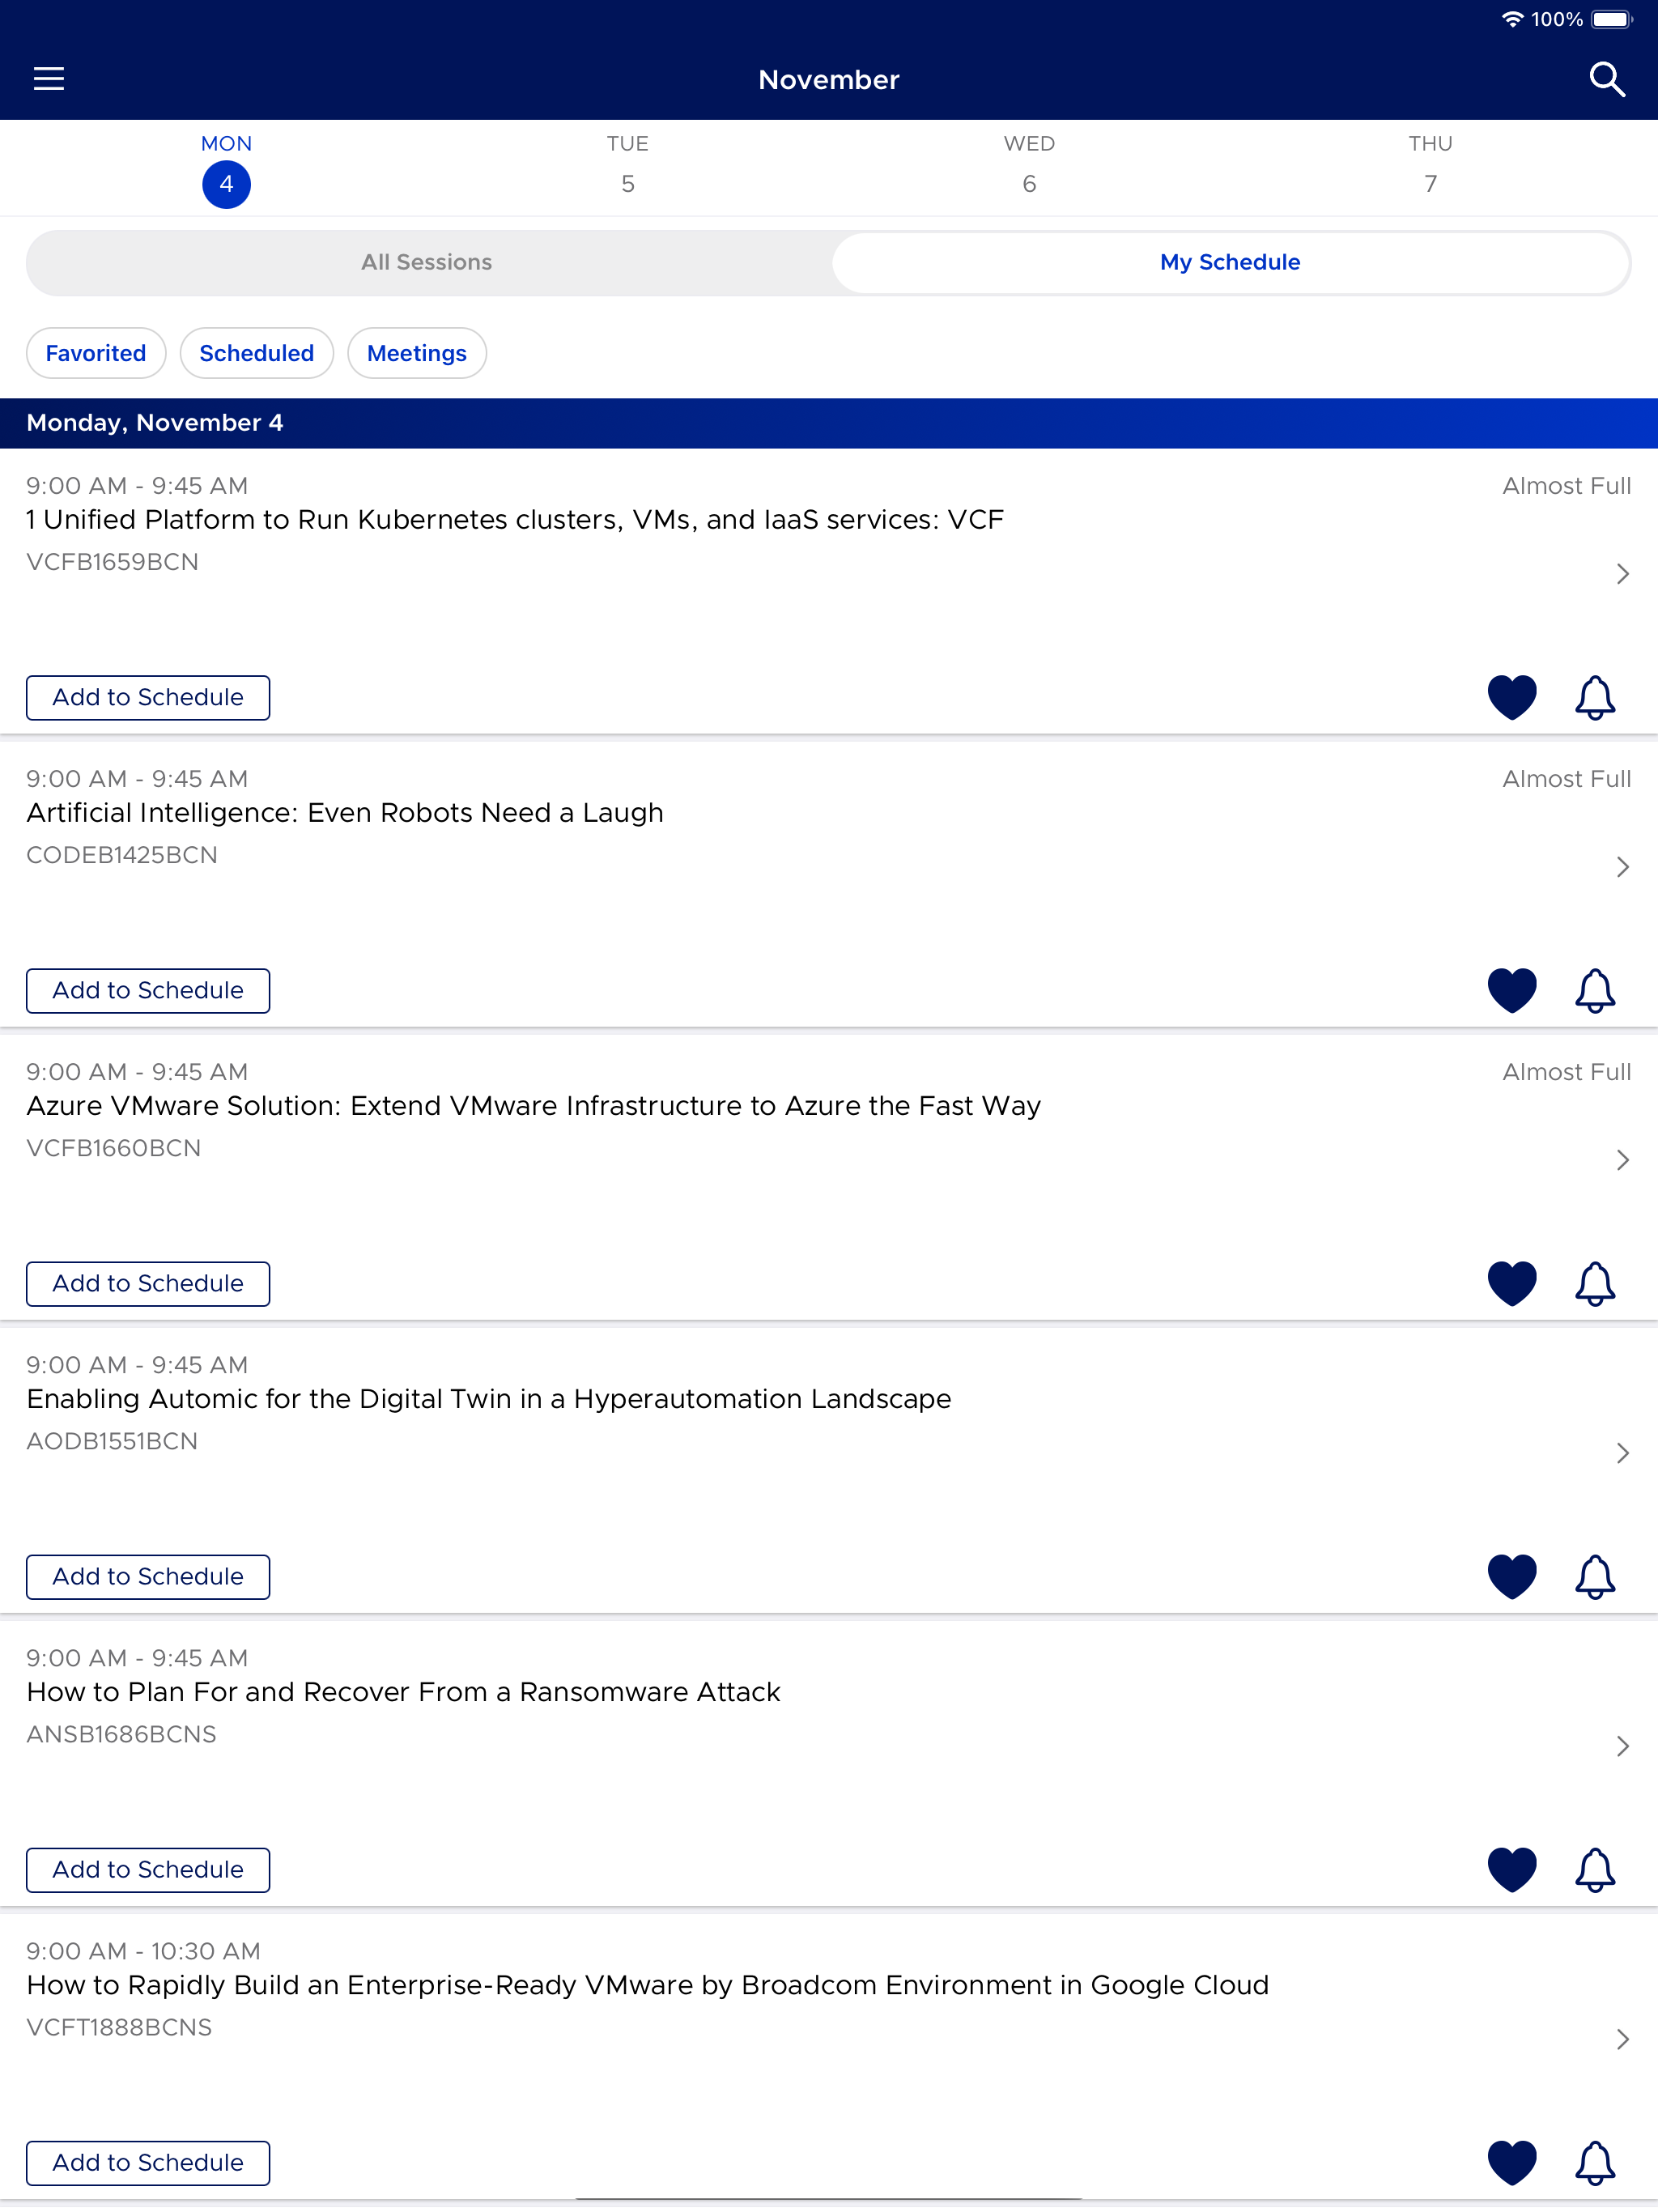The image size is (1658, 2212).
Task: Add Unified Platform session to schedule
Action: coord(148,697)
